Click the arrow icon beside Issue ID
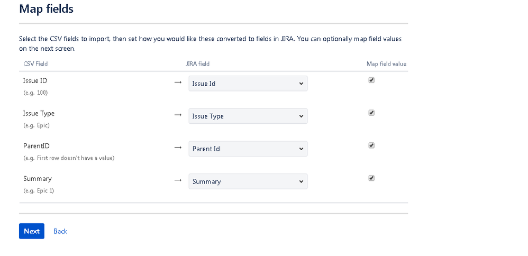Screen dimensions: 528x256 (178, 82)
